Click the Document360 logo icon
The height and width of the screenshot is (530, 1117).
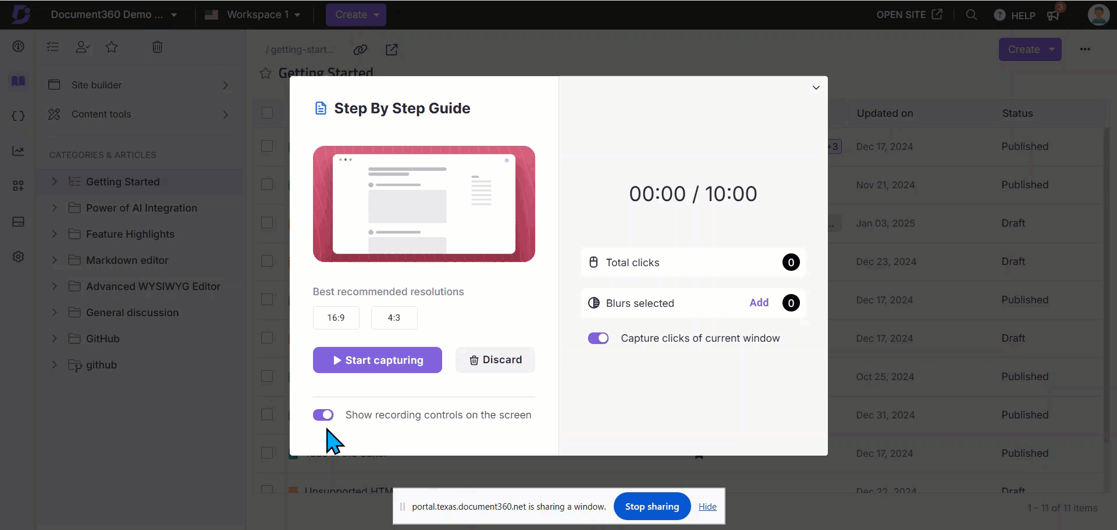21,14
